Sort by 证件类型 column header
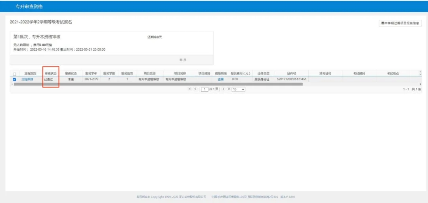The width and height of the screenshot is (428, 203). pyautogui.click(x=263, y=74)
